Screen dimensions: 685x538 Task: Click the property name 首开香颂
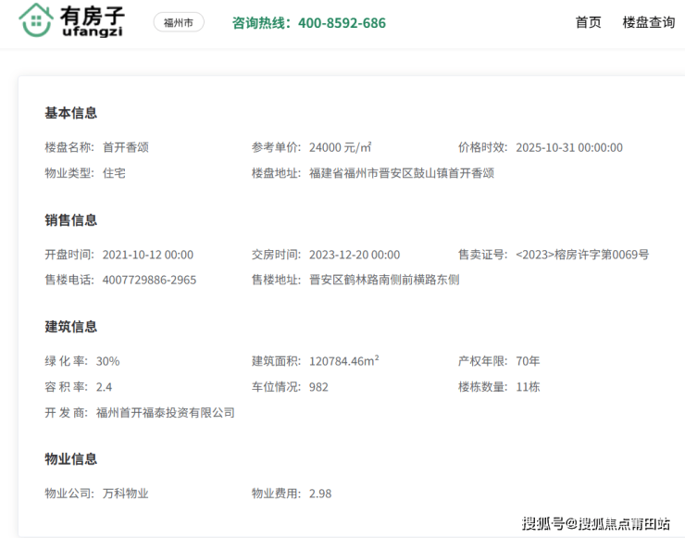tap(126, 147)
